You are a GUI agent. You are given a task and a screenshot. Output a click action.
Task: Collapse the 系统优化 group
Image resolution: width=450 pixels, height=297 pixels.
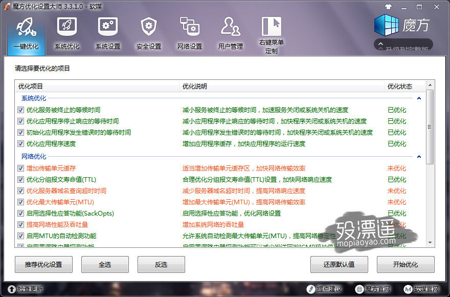(x=419, y=98)
